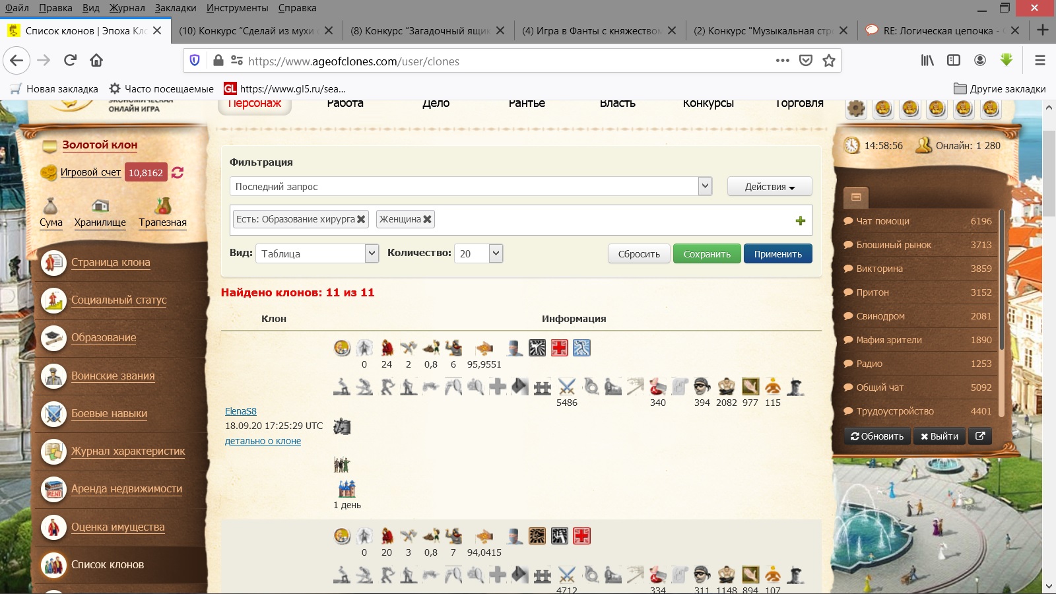This screenshot has height=594, width=1056.
Task: Open the Новая закладка bookmark
Action: coord(54,88)
